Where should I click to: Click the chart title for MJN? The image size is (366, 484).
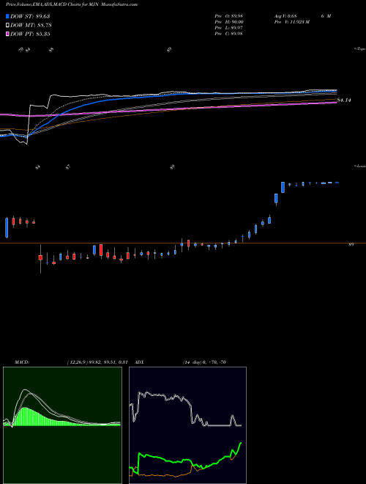(x=72, y=4)
